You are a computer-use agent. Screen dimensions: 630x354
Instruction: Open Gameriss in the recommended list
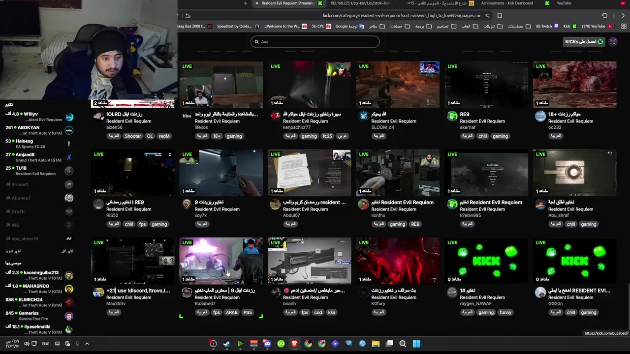point(39,316)
